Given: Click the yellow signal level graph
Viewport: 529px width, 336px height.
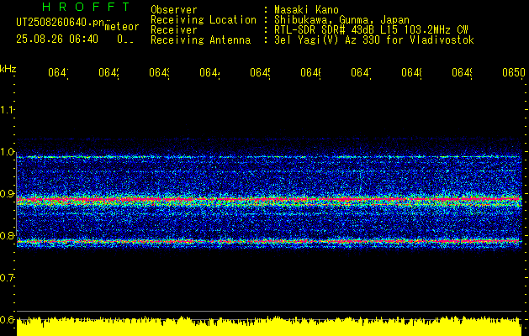Looking at the screenshot, I should pyautogui.click(x=269, y=326).
